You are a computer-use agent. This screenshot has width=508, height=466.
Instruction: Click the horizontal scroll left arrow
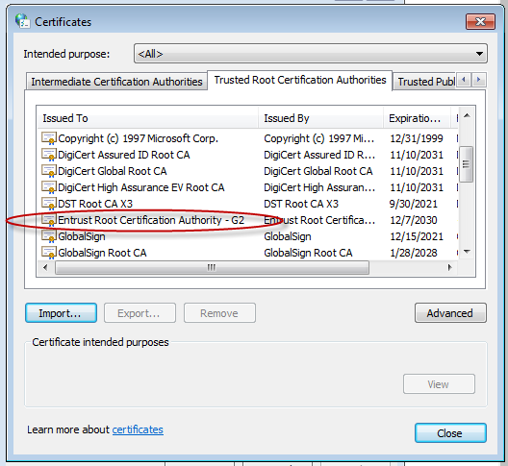(45, 268)
